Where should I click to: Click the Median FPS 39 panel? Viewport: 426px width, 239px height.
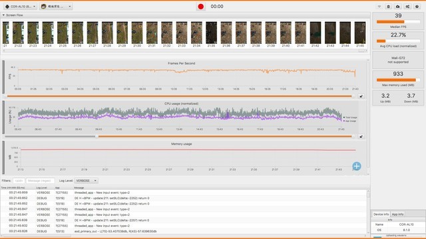398,21
